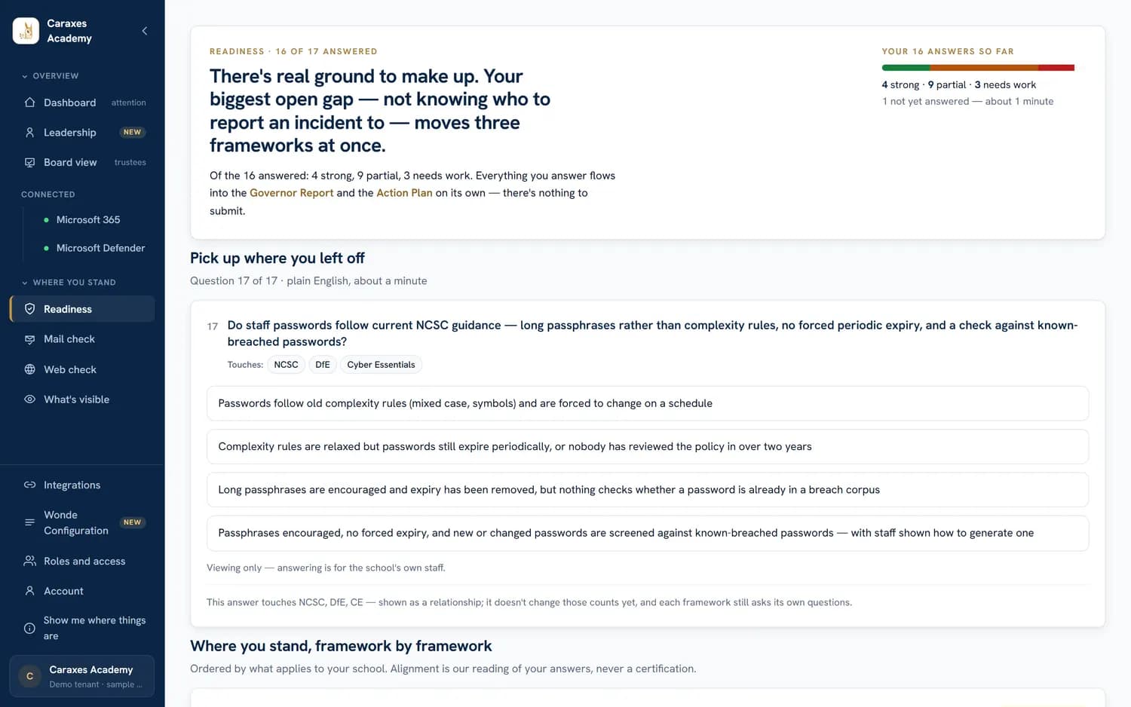
Task: Open the Governor Report link
Action: tap(291, 193)
